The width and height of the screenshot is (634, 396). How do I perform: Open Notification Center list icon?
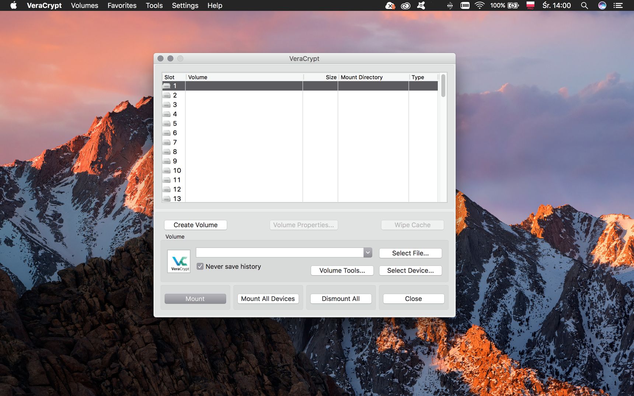tap(618, 6)
